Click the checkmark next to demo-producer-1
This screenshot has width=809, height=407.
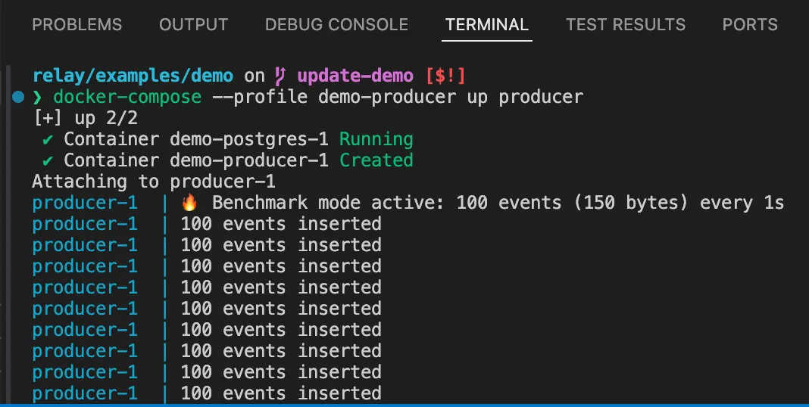48,160
